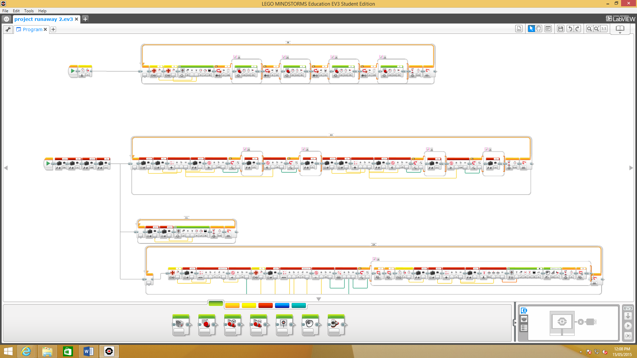Select the teal My Blocks palette
The height and width of the screenshot is (358, 637).
(299, 305)
